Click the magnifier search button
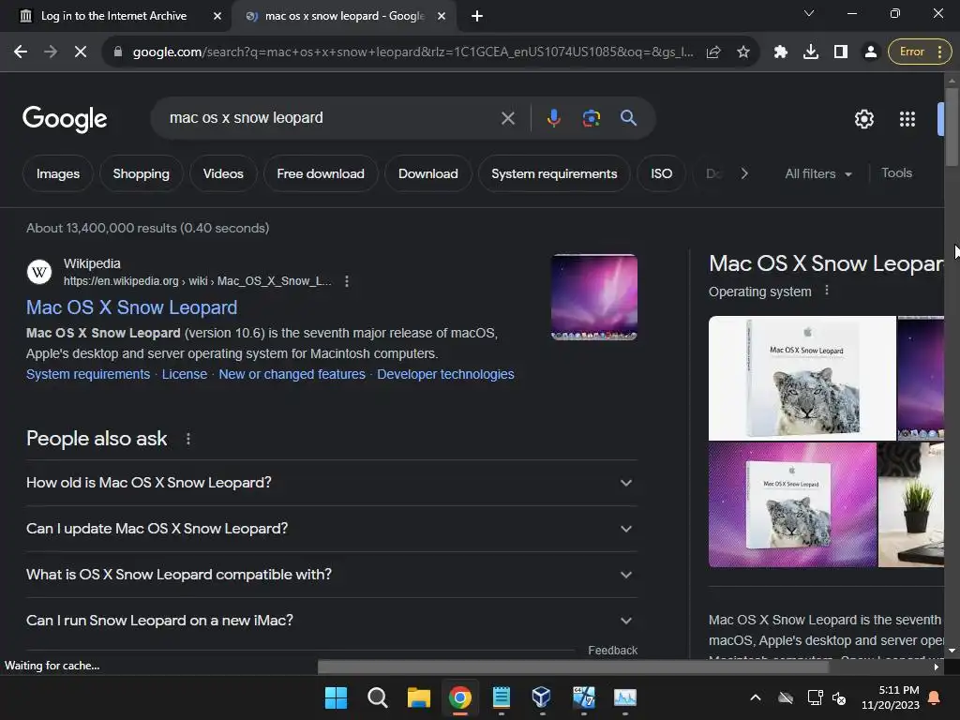 point(628,117)
